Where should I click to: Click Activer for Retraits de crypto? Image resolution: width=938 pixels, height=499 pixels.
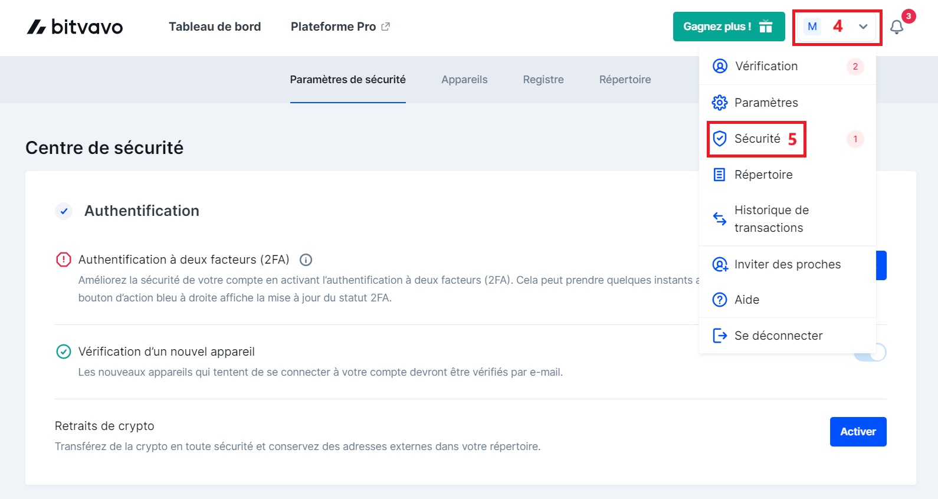(x=858, y=432)
